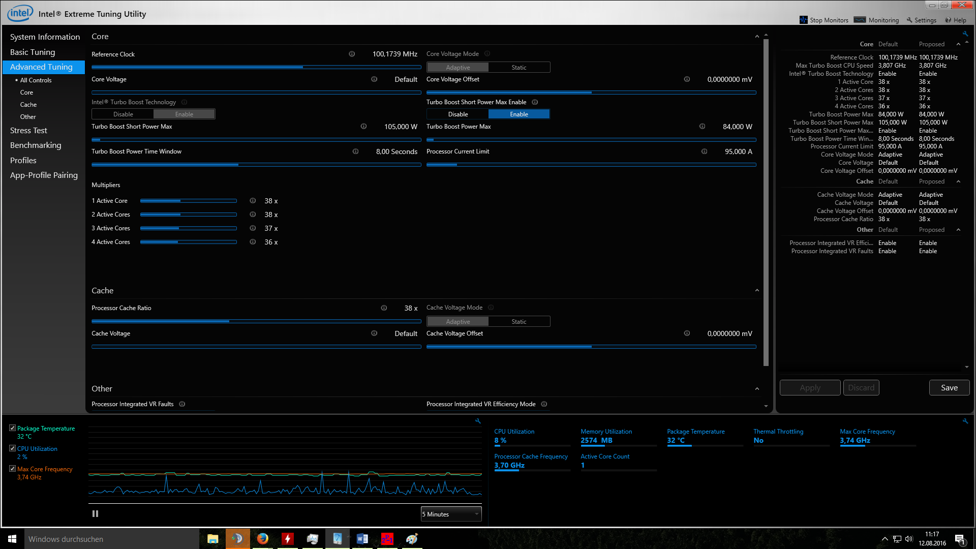Click the Save button
Screen dimensions: 976x549
coord(949,388)
